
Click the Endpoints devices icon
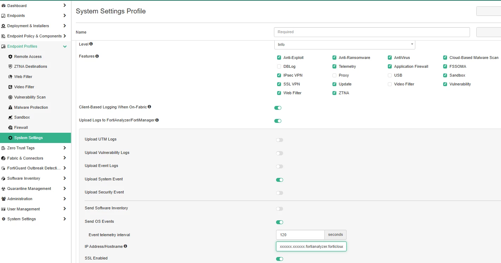click(x=4, y=16)
